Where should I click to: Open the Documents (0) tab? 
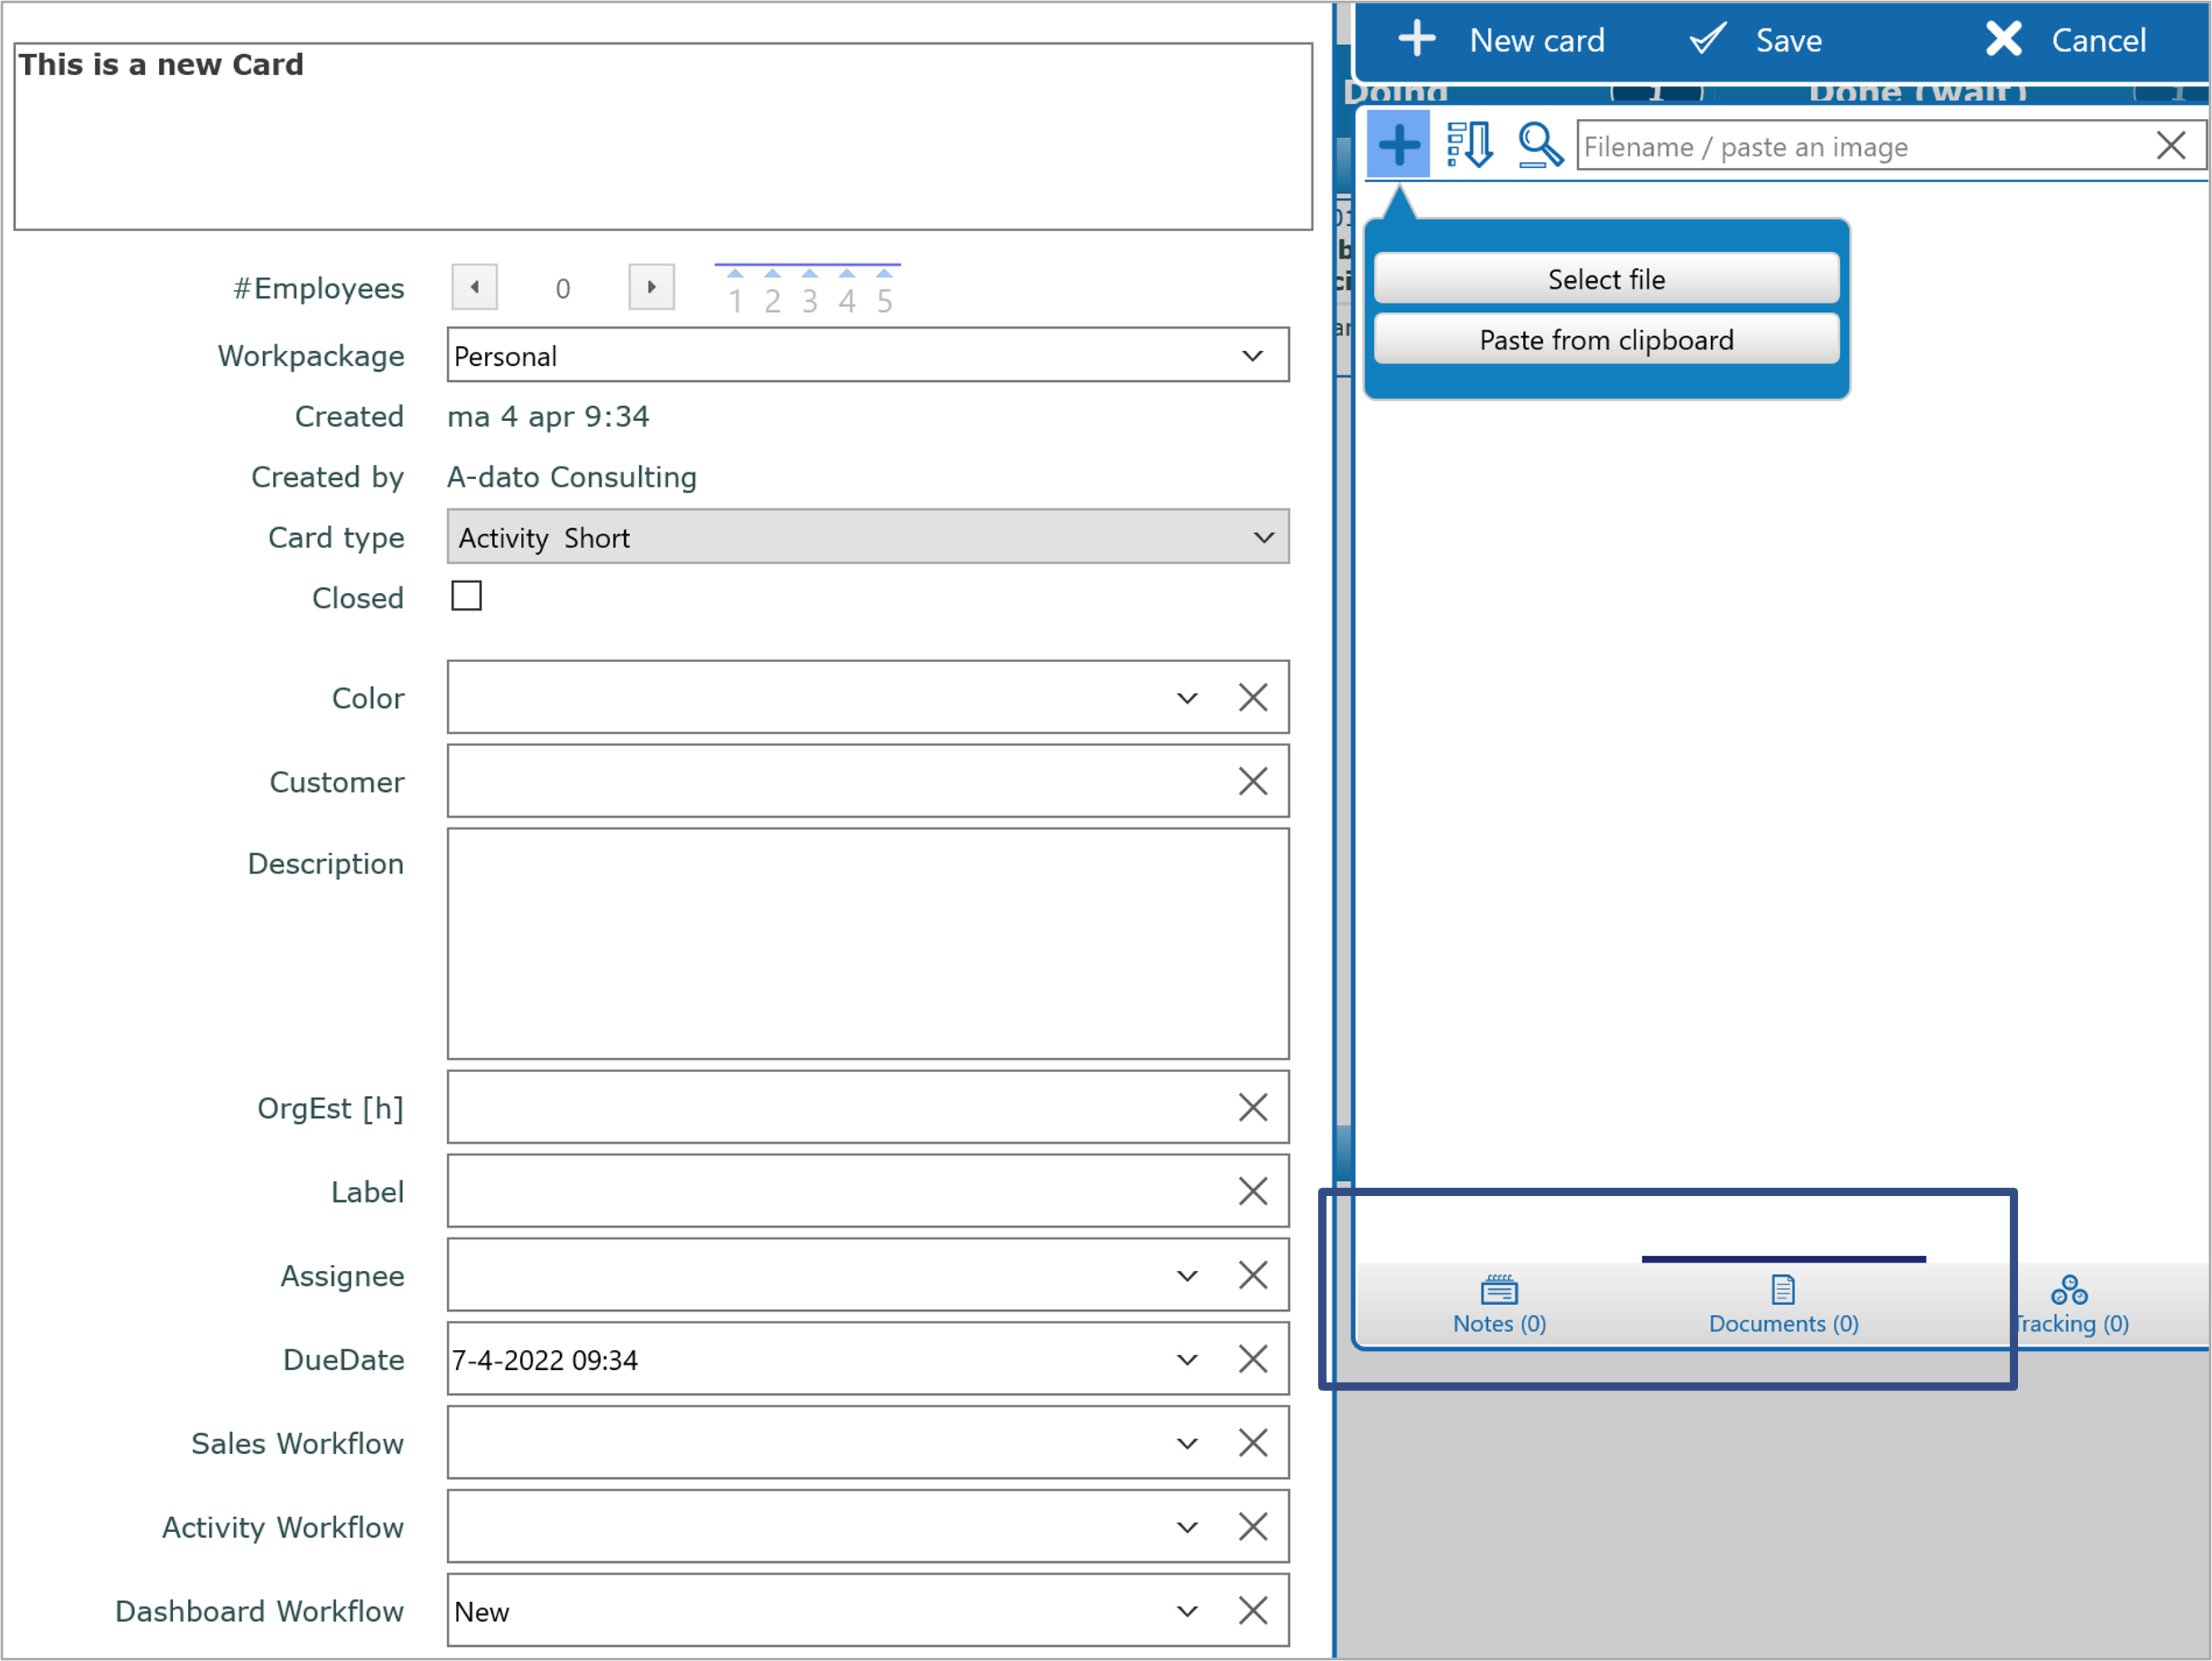pos(1783,1304)
